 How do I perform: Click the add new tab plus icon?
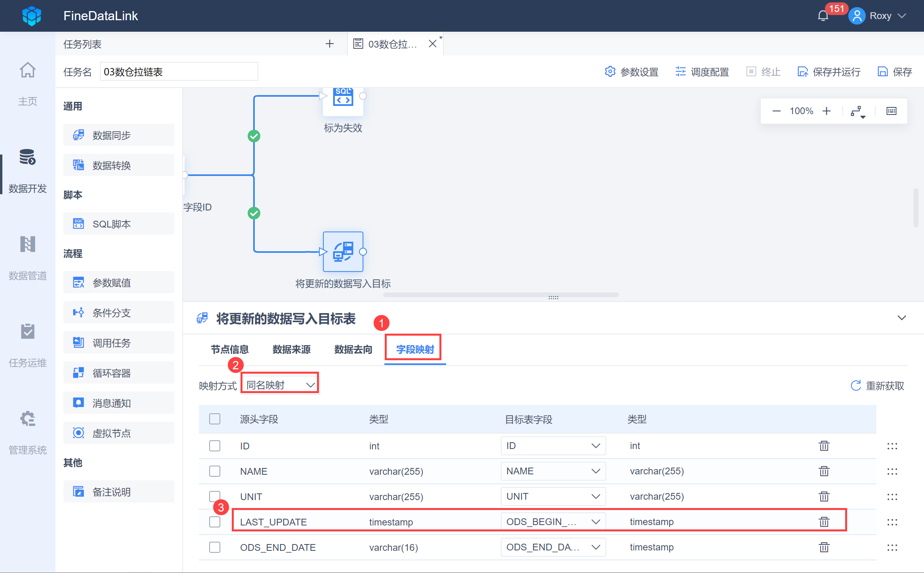(x=329, y=44)
